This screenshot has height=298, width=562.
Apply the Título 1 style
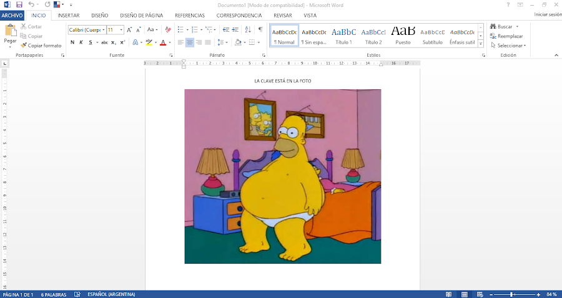(343, 36)
